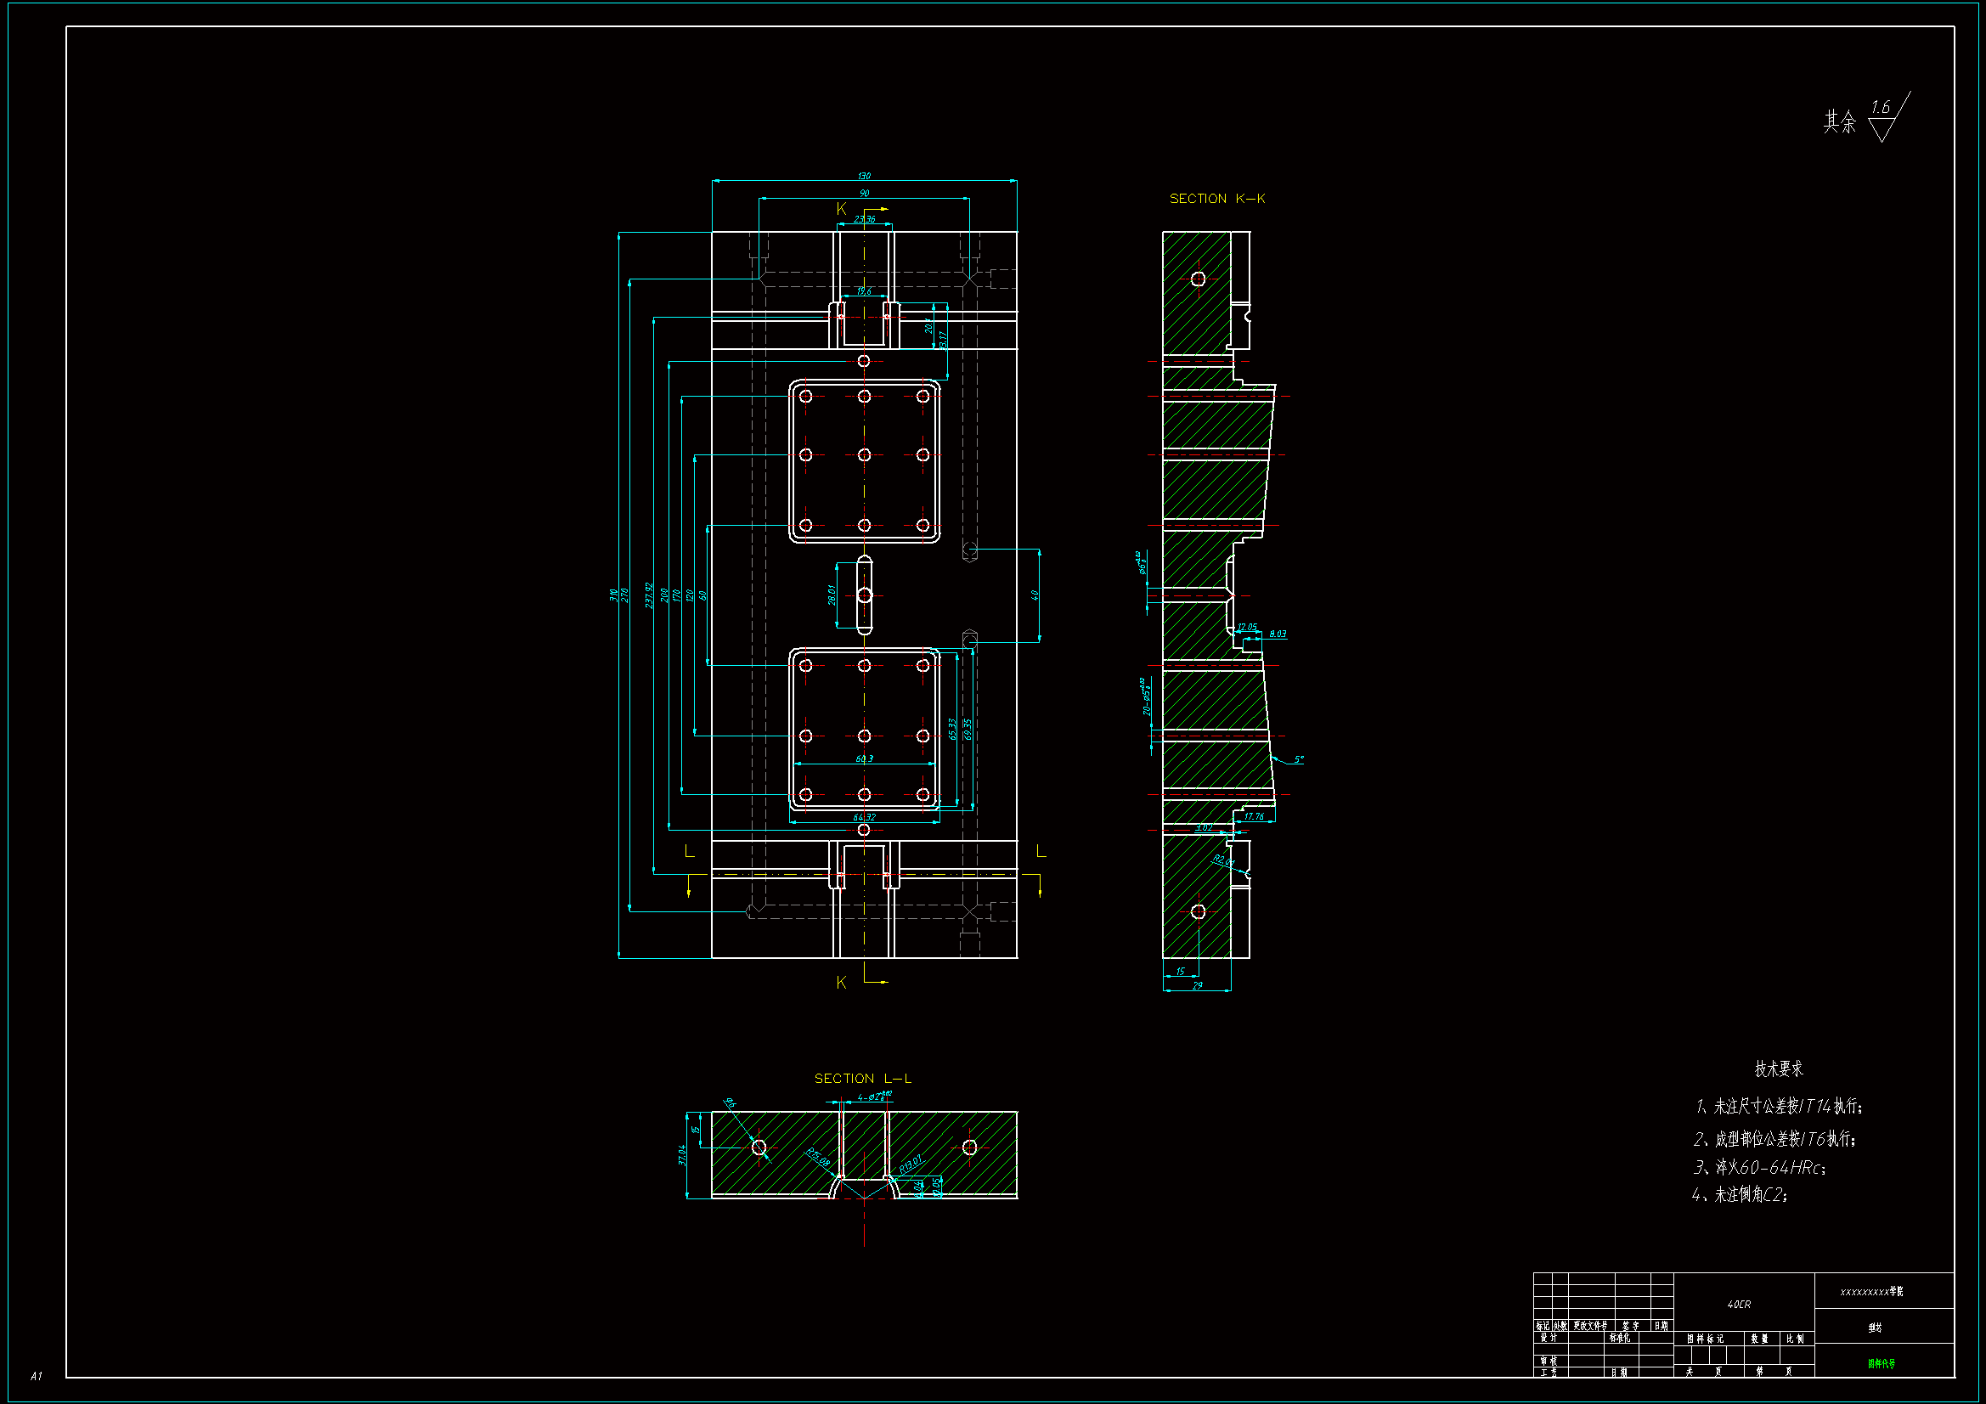Screen dimensions: 1986x1404
Task: Select the 60.3 cavity width dimension
Action: [x=863, y=758]
